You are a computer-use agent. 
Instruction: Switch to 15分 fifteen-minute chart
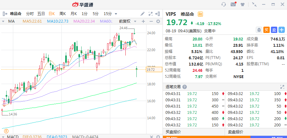(x=108, y=14)
